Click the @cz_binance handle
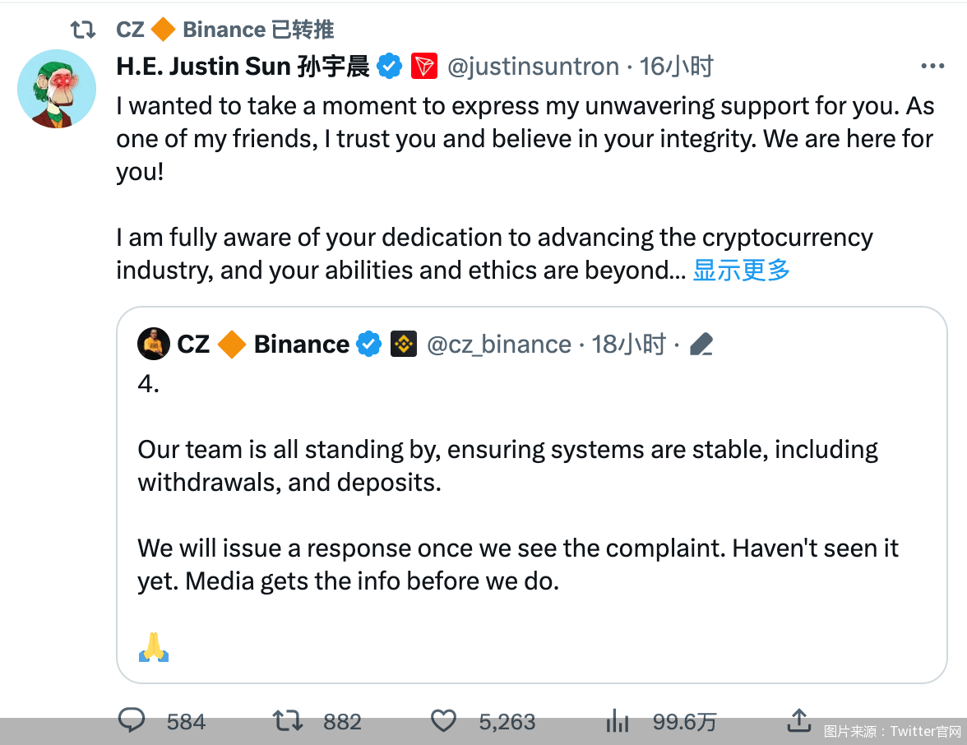Image resolution: width=967 pixels, height=745 pixels. (x=498, y=344)
